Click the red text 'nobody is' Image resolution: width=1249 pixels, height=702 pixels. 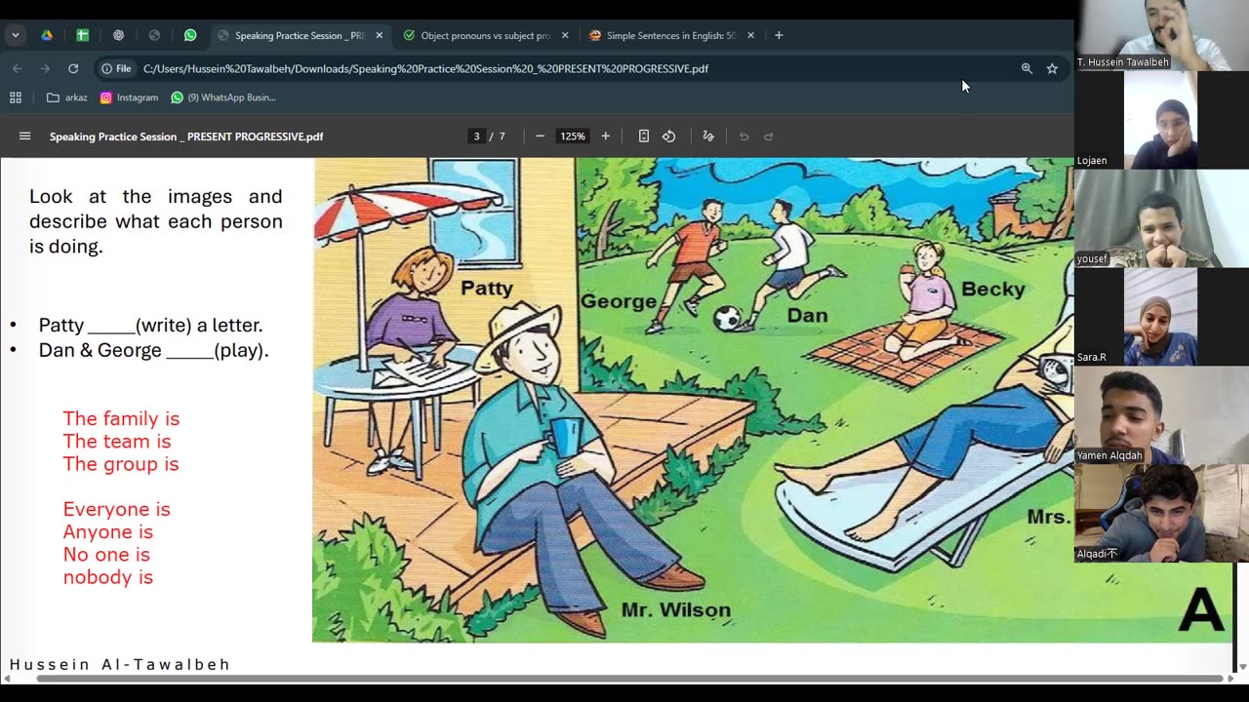(107, 577)
